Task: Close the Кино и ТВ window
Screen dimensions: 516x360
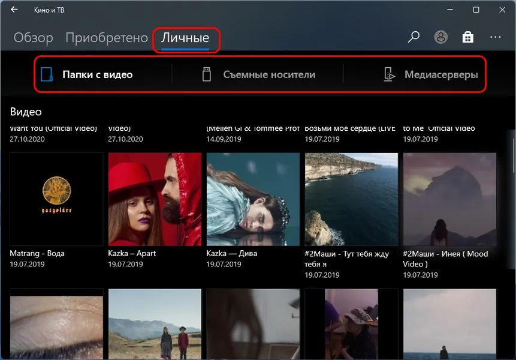Action: tap(502, 10)
